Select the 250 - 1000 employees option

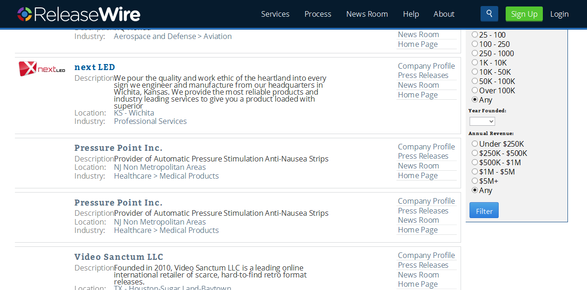click(475, 53)
